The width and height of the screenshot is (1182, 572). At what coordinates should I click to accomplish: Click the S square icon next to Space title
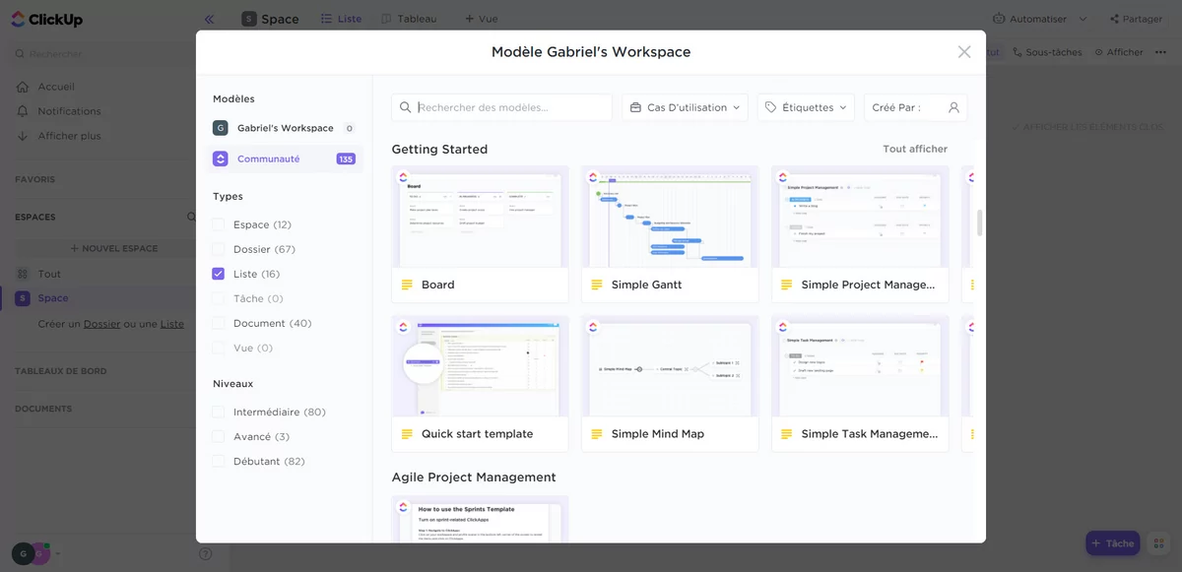[x=249, y=19]
